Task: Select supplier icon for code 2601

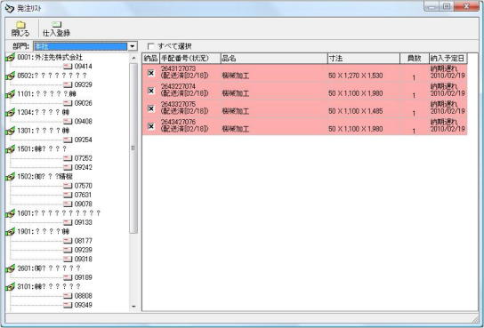Action: [x=10, y=268]
